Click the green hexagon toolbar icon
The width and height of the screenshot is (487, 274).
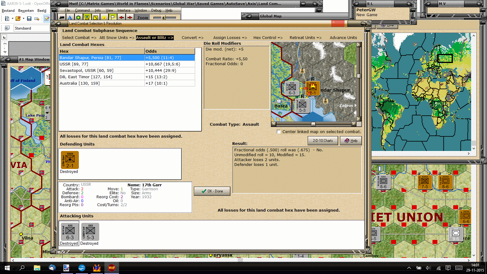point(79,18)
